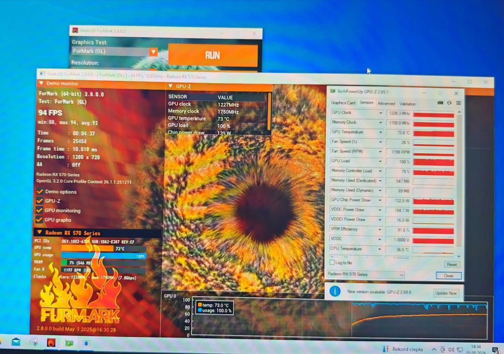Open the GPU Clock sensor dropdown

coord(381,113)
